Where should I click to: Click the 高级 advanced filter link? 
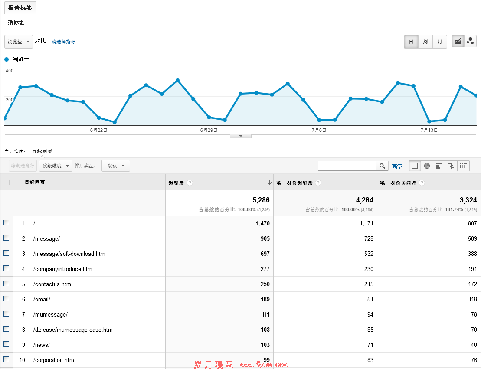(x=397, y=166)
